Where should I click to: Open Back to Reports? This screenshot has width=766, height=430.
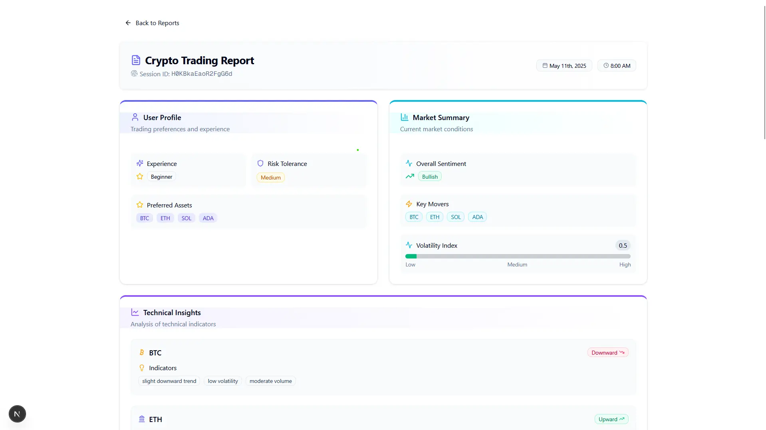pyautogui.click(x=152, y=23)
